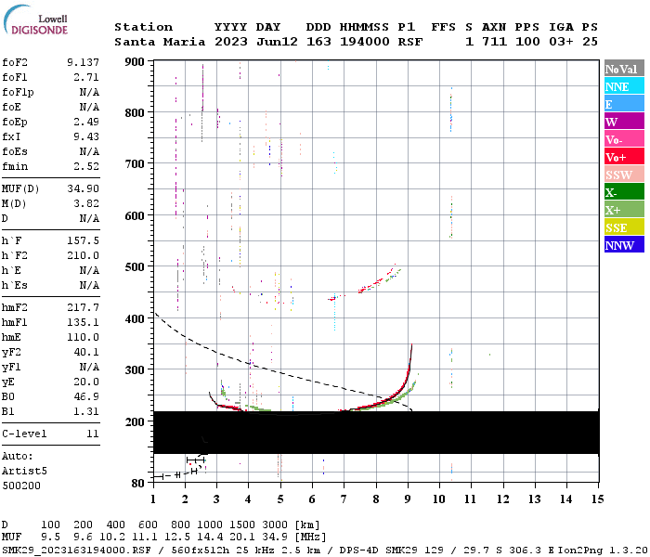Viewport: 650px width, 557px height.
Task: Click the 900 km height axis label
Action: (x=135, y=62)
